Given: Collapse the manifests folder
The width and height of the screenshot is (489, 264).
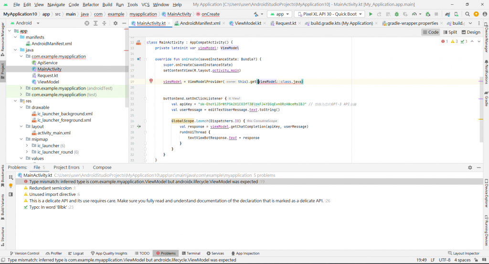Looking at the screenshot, I should (15, 37).
